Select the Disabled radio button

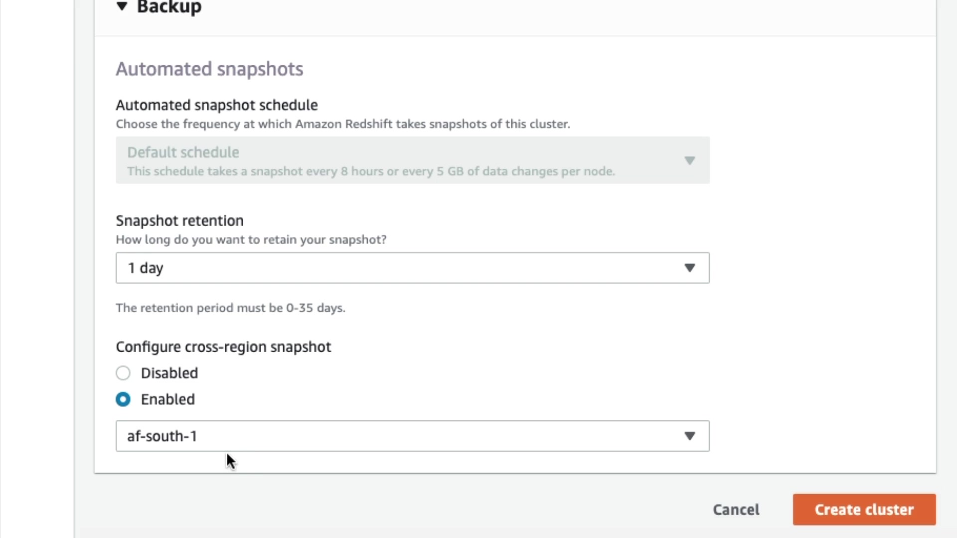pyautogui.click(x=123, y=373)
